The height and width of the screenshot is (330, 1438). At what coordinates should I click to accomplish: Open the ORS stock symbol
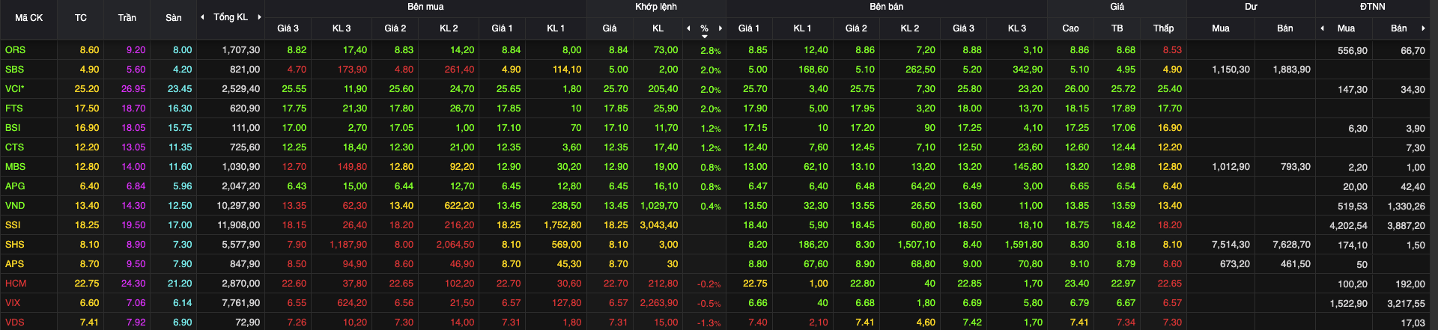tap(15, 50)
